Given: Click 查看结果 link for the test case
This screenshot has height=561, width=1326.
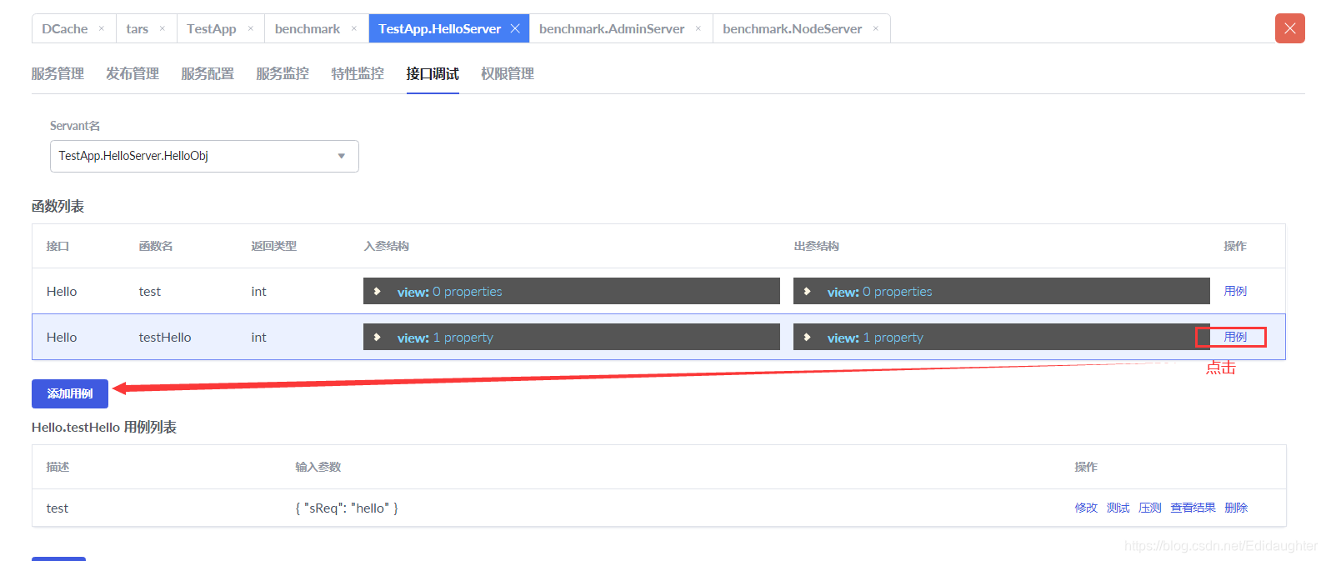Looking at the screenshot, I should tap(1193, 508).
